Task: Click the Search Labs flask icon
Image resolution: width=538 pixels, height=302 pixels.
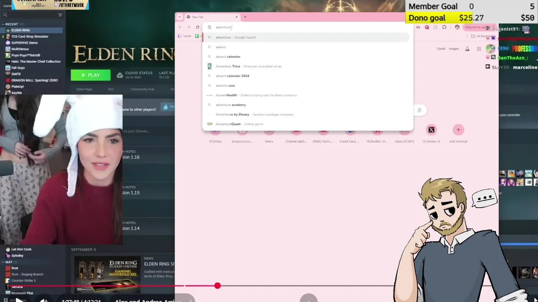Action: (x=467, y=49)
